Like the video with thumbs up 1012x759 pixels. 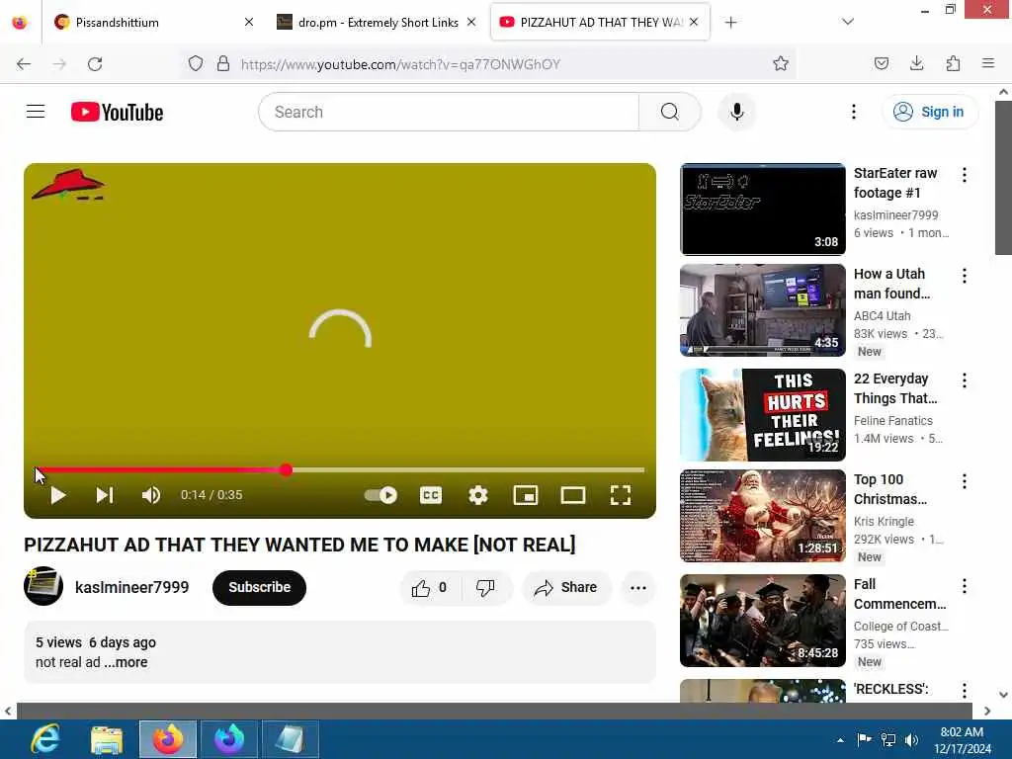click(430, 587)
